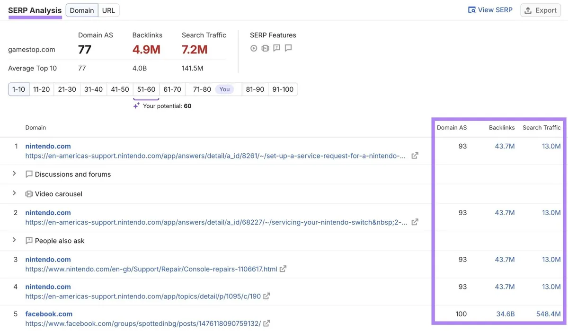Open external link icon for topics/detail URL
This screenshot has height=331, width=568.
[x=266, y=296]
